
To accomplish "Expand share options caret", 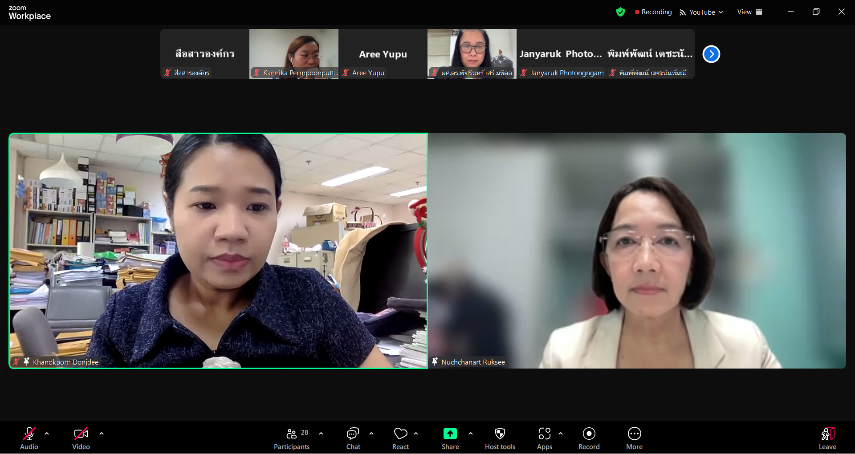I will tap(471, 434).
